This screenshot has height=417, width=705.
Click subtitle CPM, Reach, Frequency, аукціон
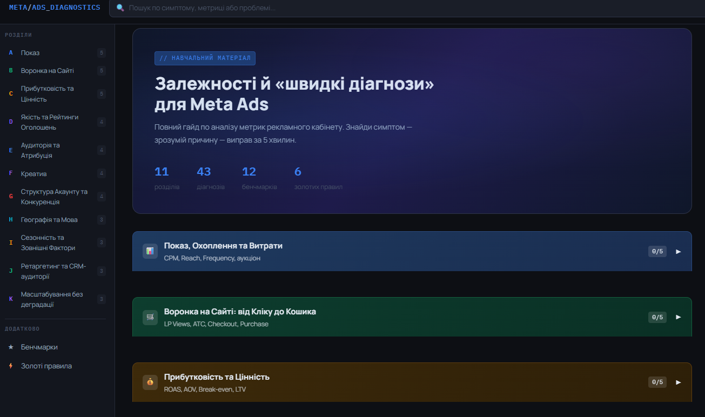[212, 258]
